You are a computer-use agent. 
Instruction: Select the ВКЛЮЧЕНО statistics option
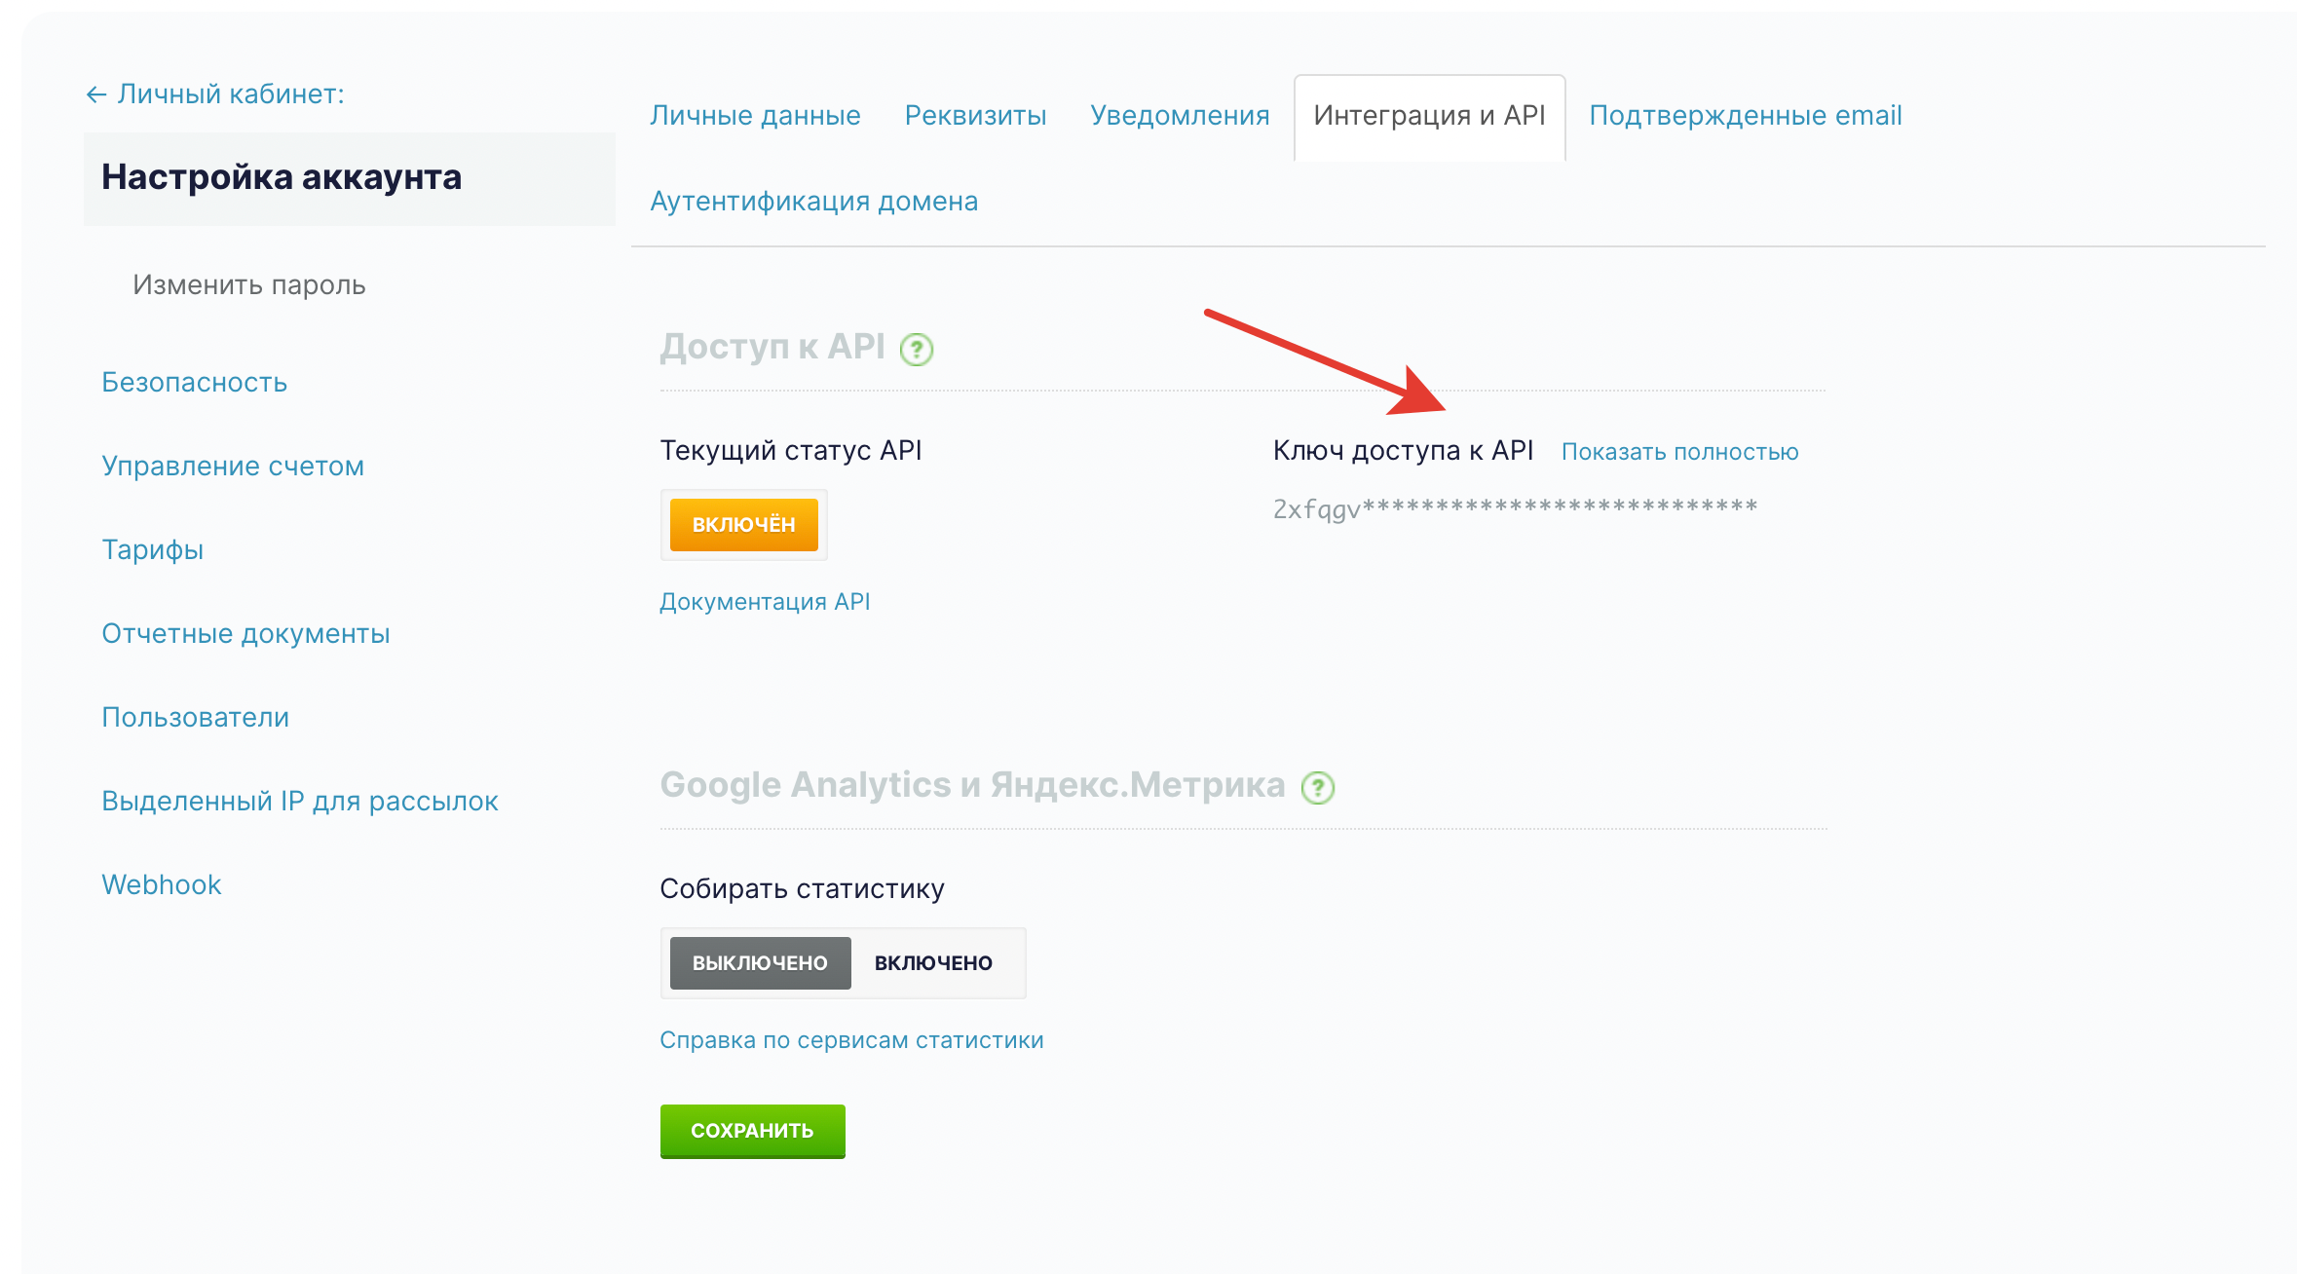tap(932, 963)
